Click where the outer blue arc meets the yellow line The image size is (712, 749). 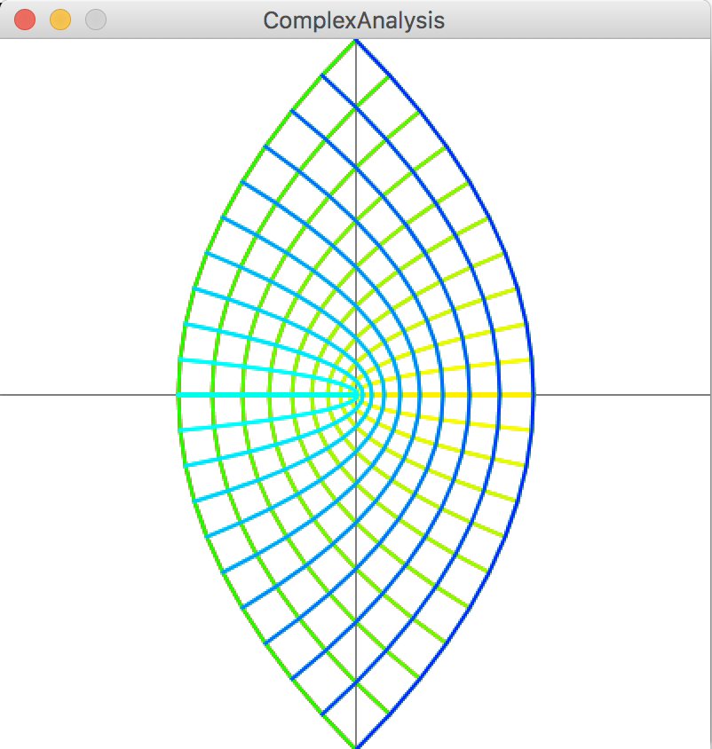tap(533, 394)
